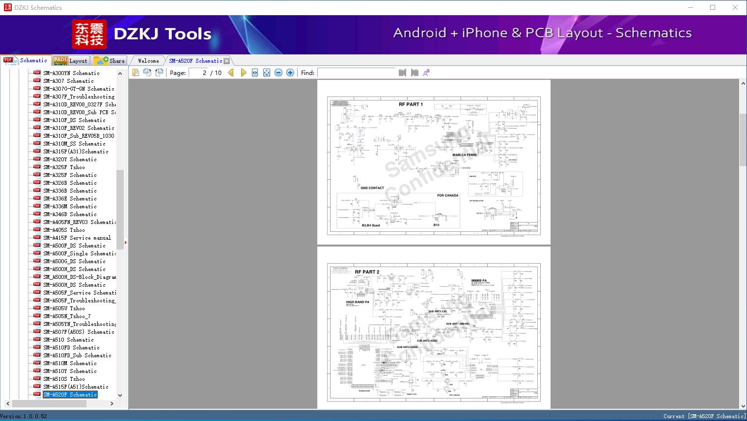Close the SM-A520F Schematic tab

227,61
